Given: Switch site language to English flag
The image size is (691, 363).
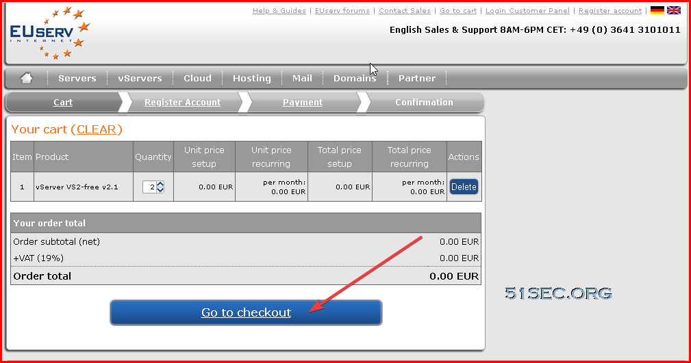Looking at the screenshot, I should pyautogui.click(x=673, y=10).
